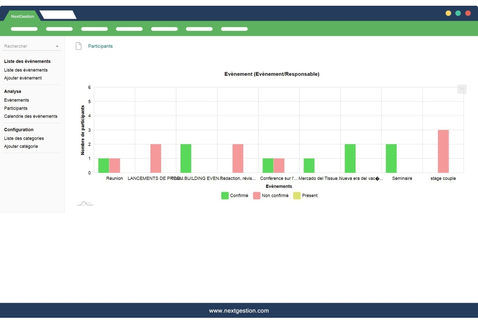Screen dimensions: 478x324
Task: Open the chart options ellipsis menu
Action: click(x=461, y=89)
